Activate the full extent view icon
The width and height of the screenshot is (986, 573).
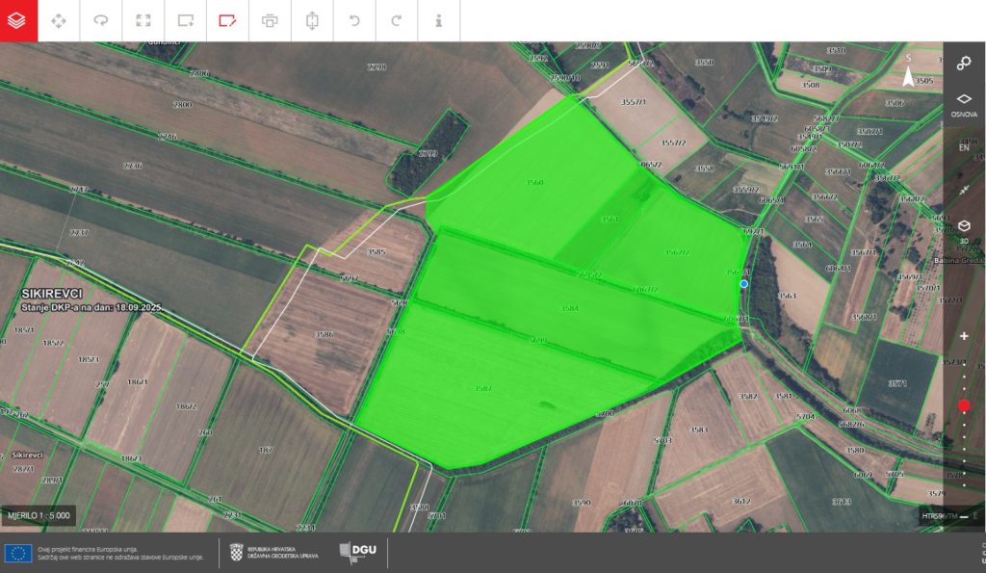143,20
